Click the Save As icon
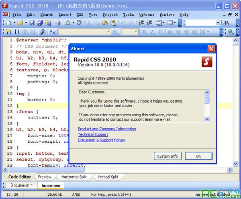Screen dimensions: 241x199 [48, 23]
